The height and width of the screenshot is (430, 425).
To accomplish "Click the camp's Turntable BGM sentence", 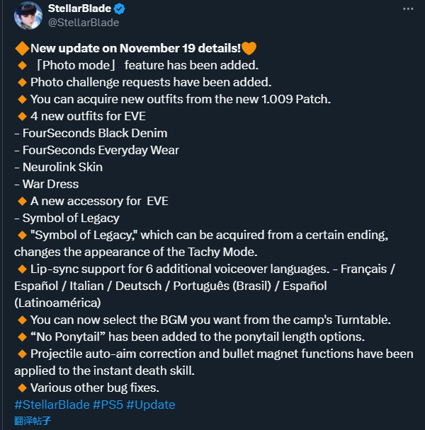I will pos(210,320).
